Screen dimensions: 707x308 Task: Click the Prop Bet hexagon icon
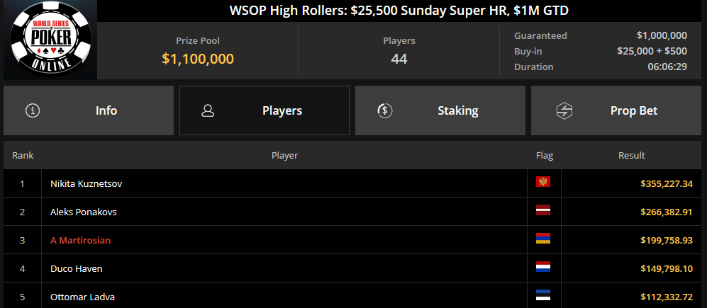pyautogui.click(x=564, y=110)
